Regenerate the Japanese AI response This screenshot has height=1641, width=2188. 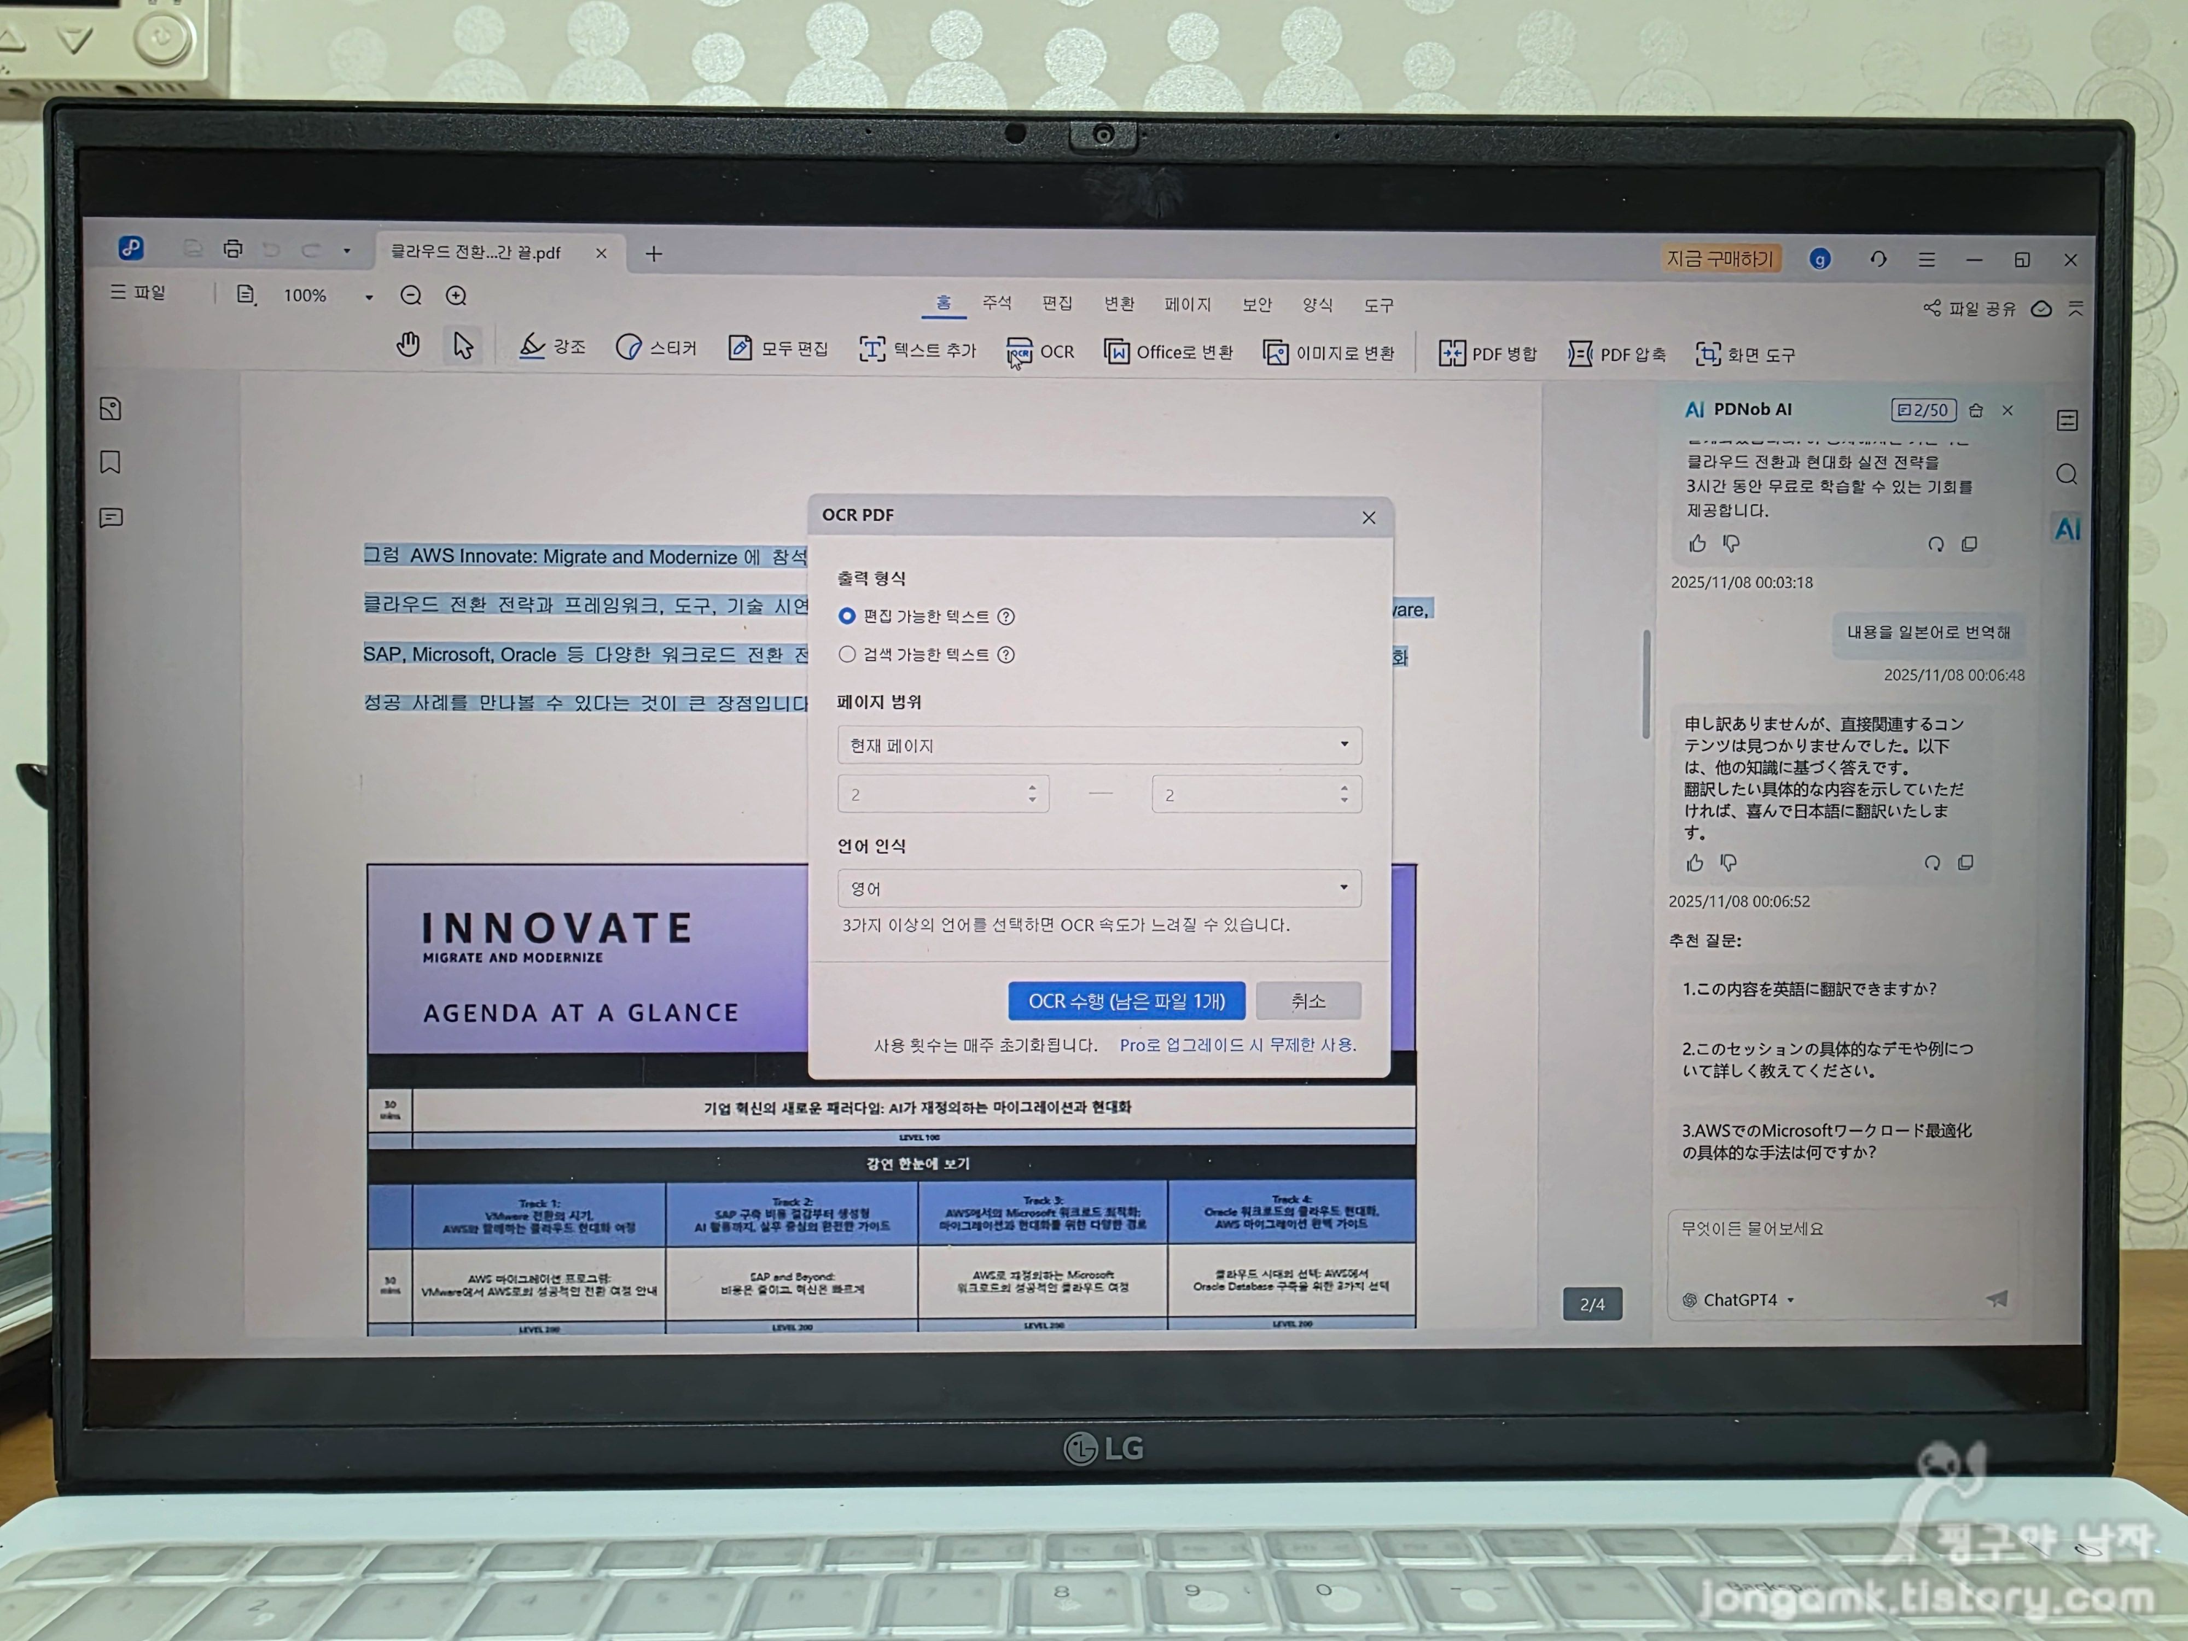[x=1932, y=863]
